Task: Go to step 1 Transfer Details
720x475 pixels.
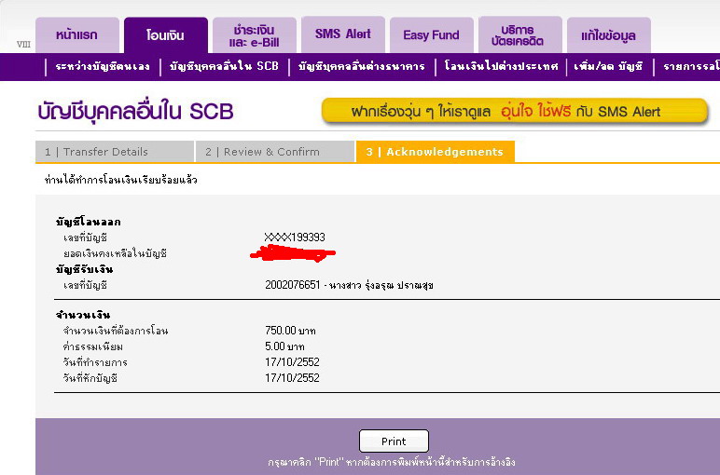Action: click(x=115, y=152)
